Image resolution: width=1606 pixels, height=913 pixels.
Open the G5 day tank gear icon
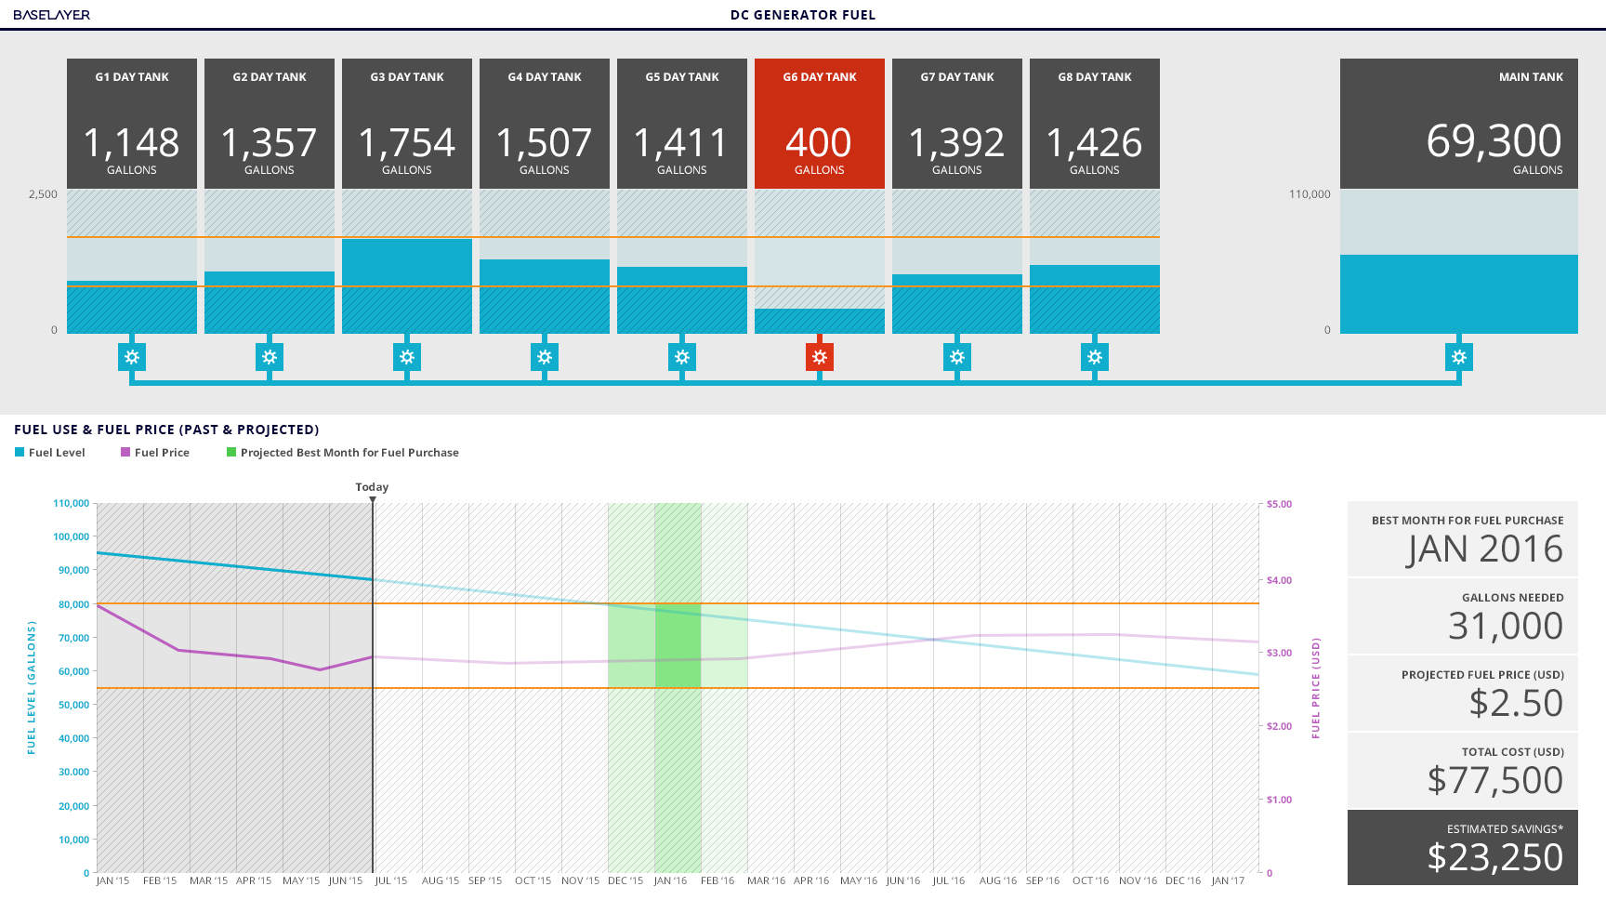pyautogui.click(x=682, y=357)
